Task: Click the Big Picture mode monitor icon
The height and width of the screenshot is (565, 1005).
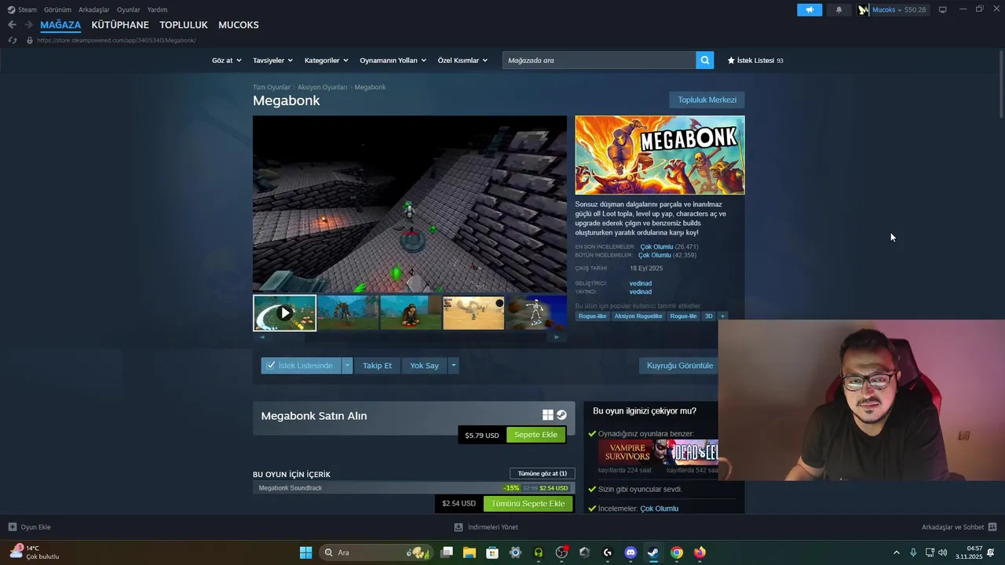Action: tap(943, 10)
